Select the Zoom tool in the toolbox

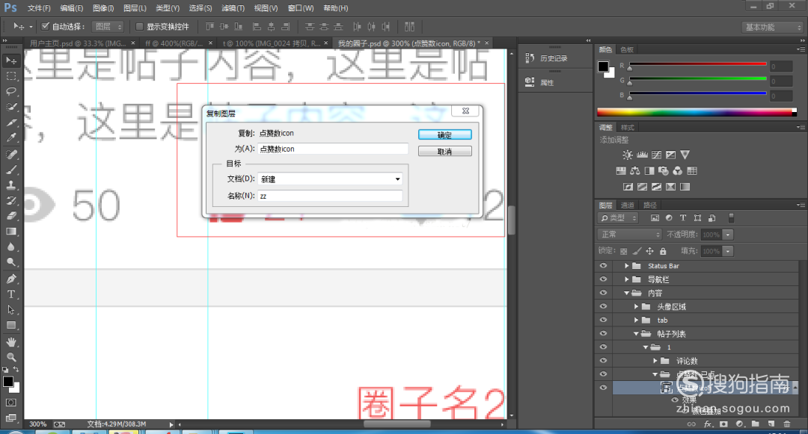[10, 357]
